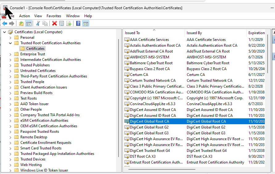Sort by Expiration column header
Screen dimensions: 275x174
pos(256,33)
